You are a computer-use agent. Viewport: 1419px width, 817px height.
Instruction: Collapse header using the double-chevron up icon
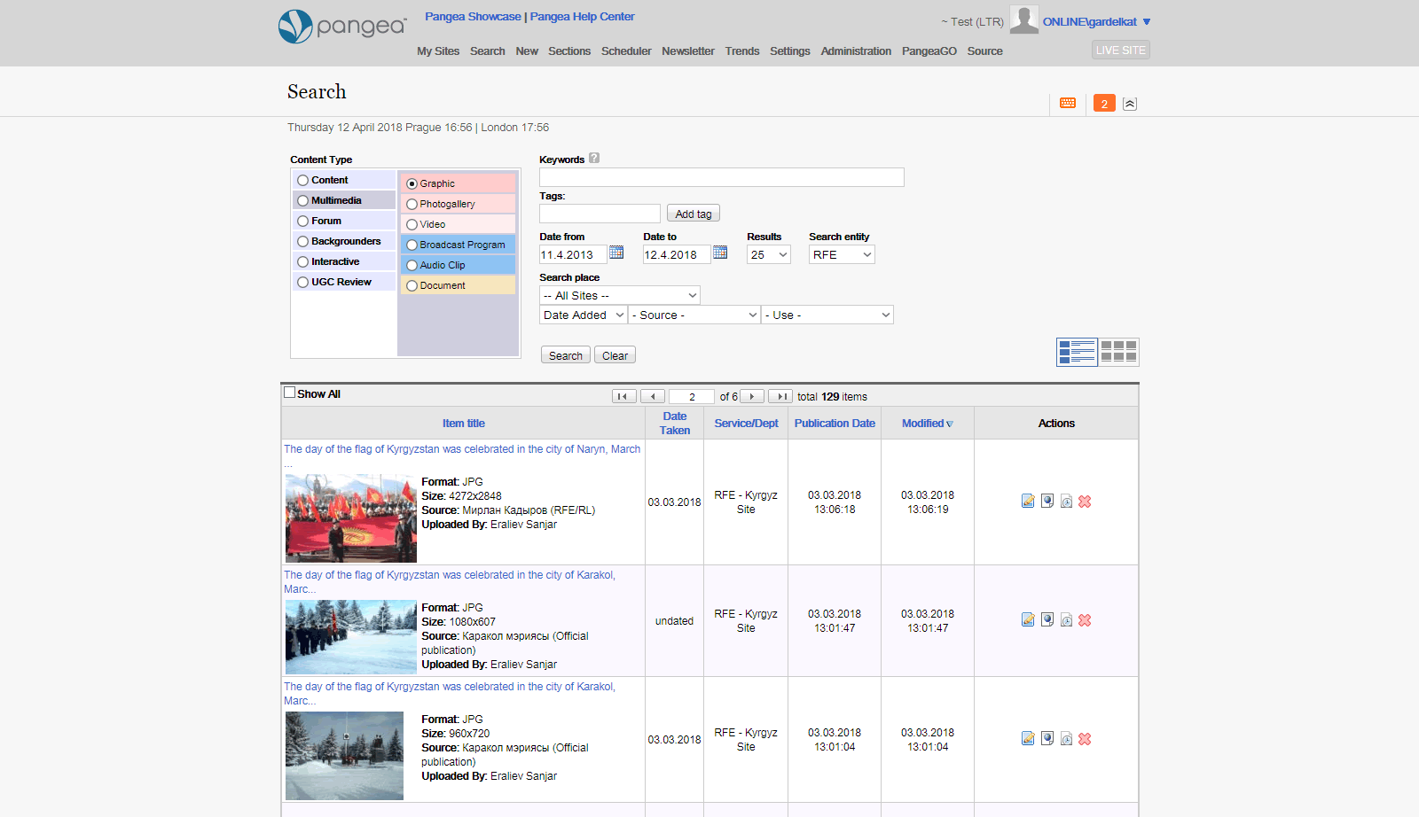click(x=1130, y=104)
